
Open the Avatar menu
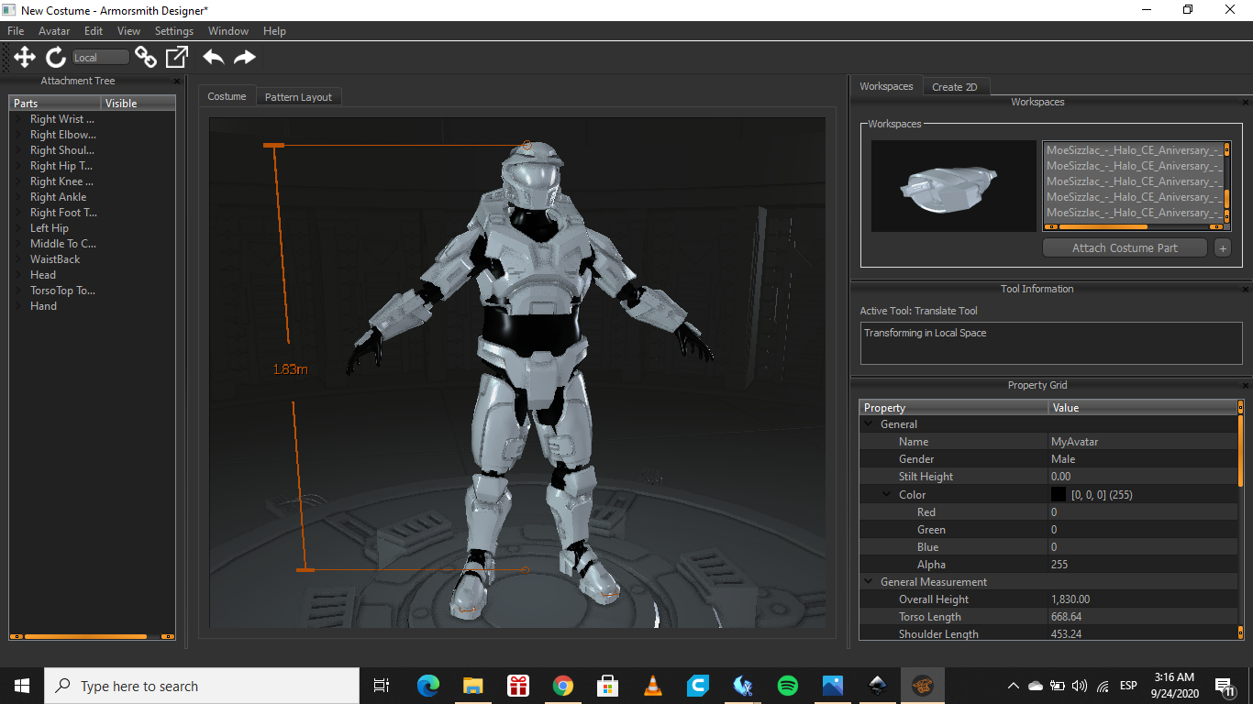pos(54,31)
